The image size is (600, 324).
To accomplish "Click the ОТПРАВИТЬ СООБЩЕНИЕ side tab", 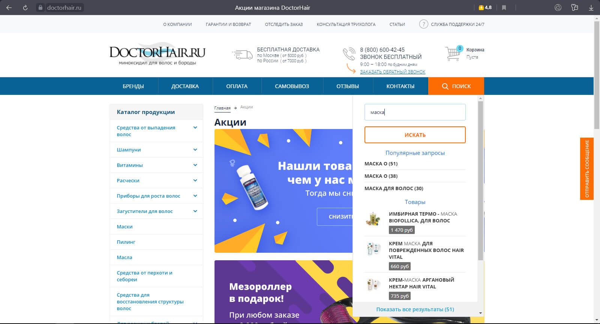I will [587, 169].
